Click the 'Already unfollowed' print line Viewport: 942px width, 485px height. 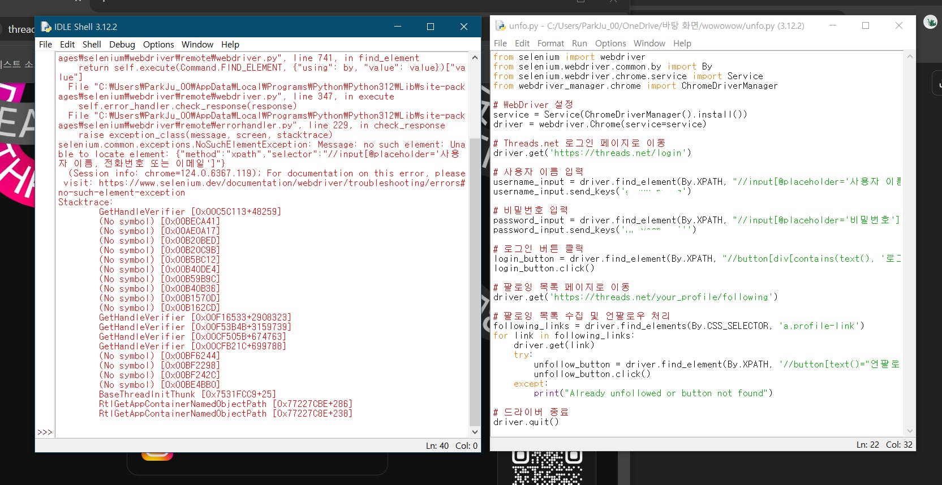(653, 393)
